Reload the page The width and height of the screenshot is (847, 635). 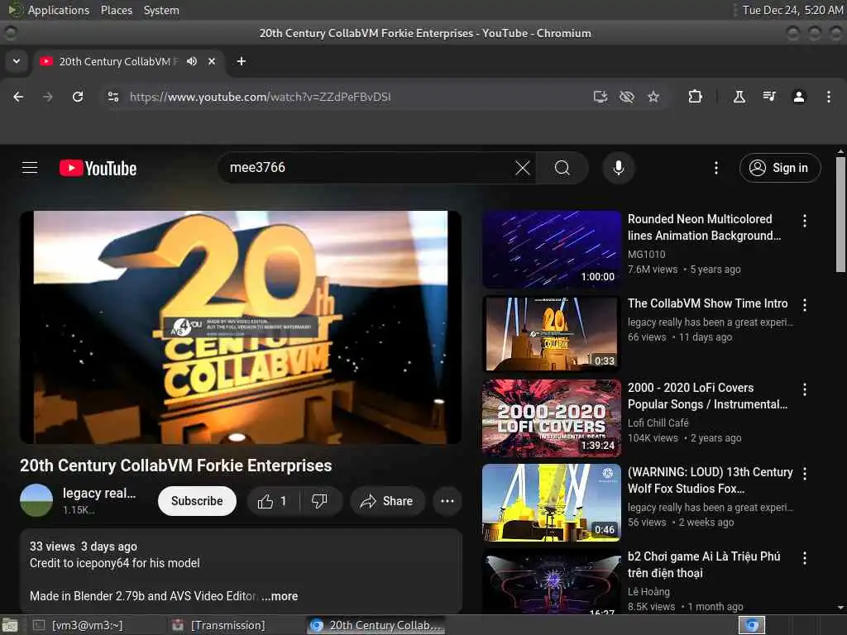click(78, 97)
